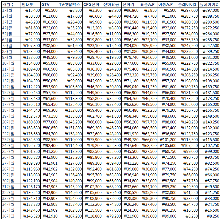
Task: Click 플레이어1 cell ₩165,000 in 17개월 row
Action: 188,104
